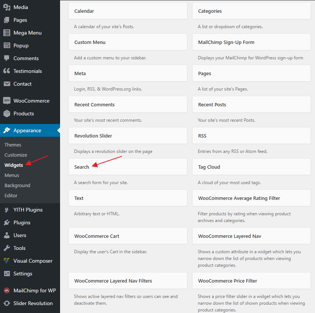Click 'A calendar of your site's Posts.' text
Viewport: 315px width, 313px height.
104,27
